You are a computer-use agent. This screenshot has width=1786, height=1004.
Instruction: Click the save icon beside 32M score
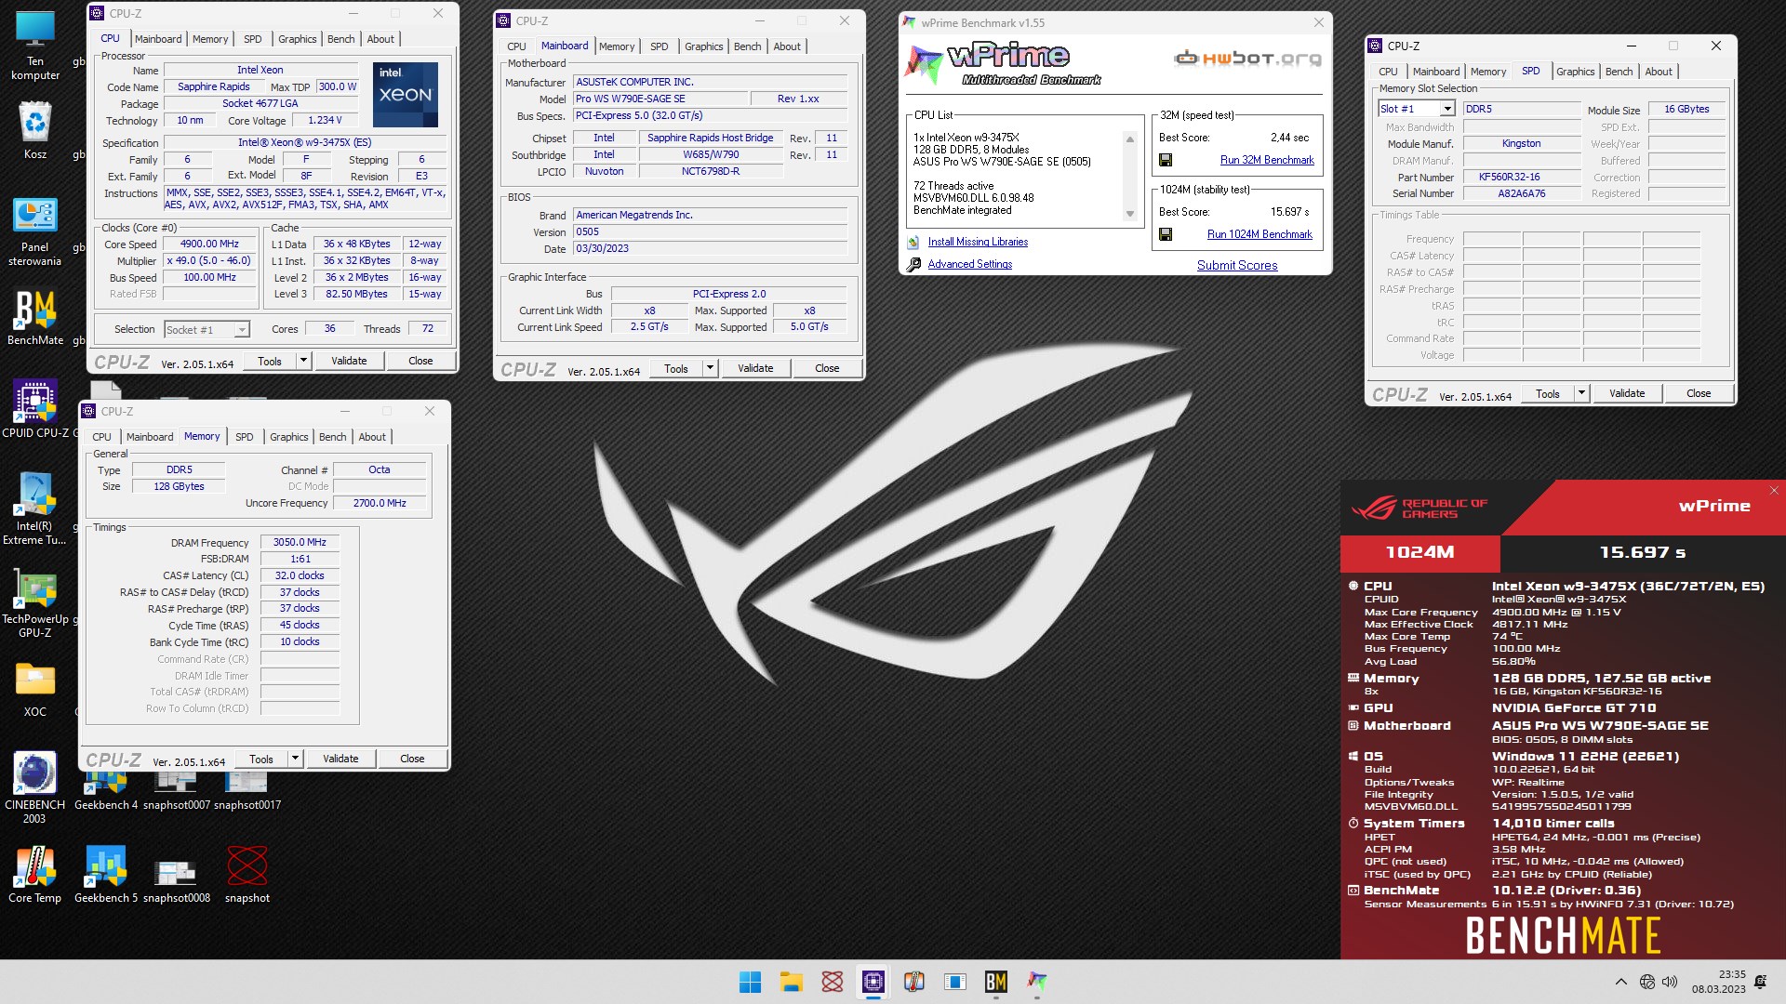[1165, 160]
